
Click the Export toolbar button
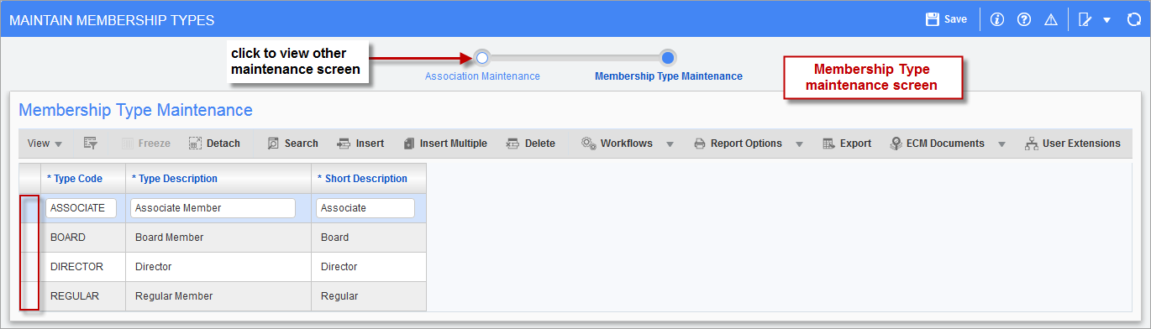846,144
